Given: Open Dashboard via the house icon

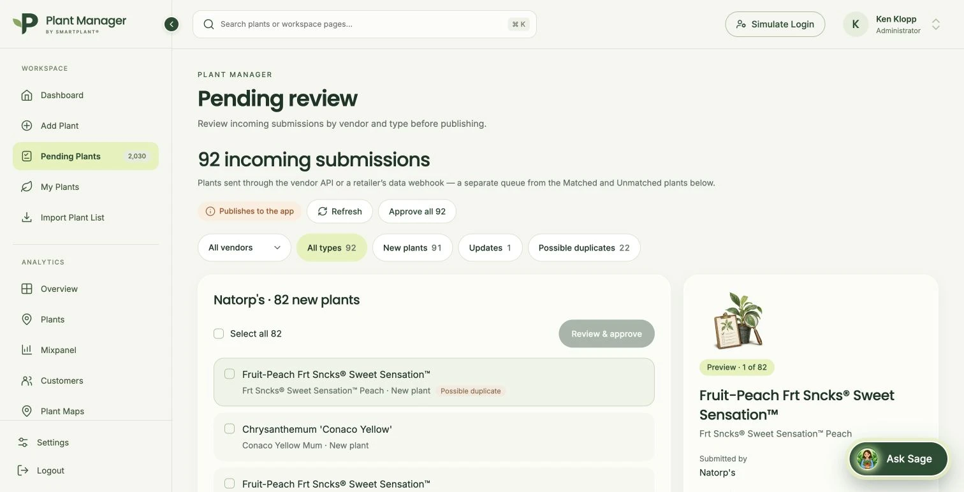Looking at the screenshot, I should tap(27, 95).
